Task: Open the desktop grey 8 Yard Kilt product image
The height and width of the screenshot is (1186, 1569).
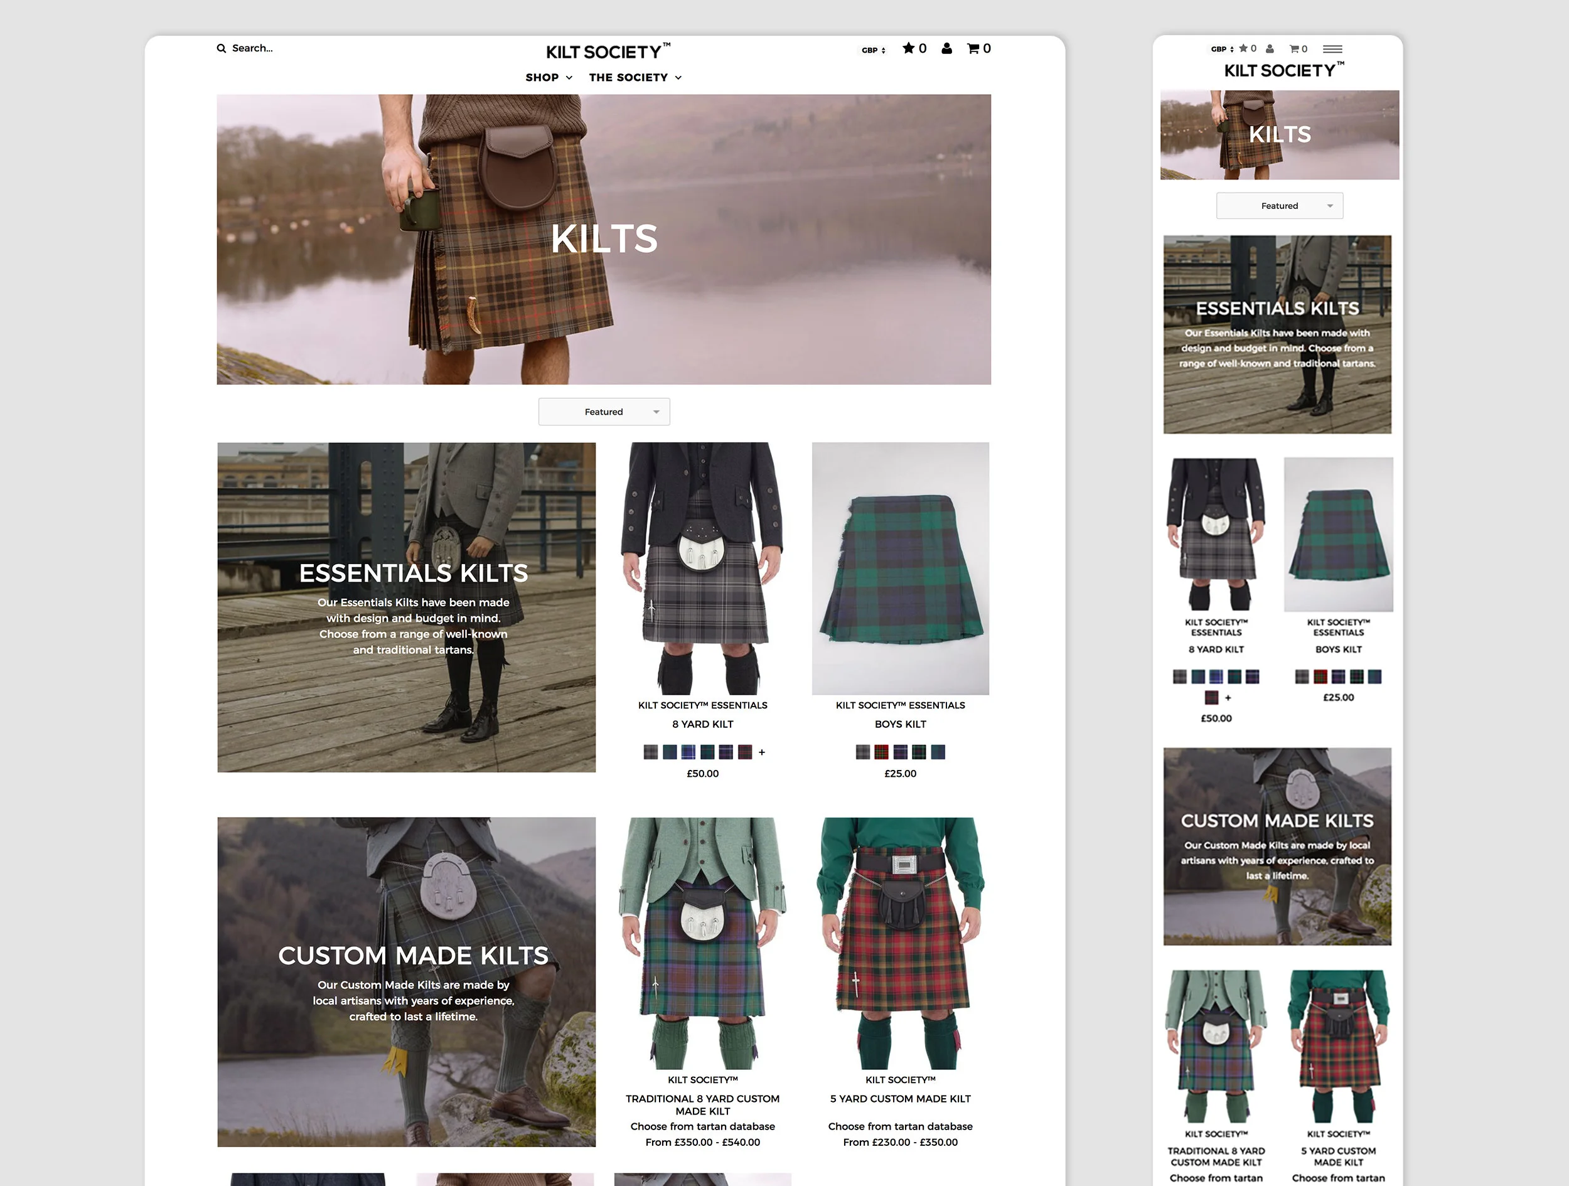Action: tap(702, 568)
